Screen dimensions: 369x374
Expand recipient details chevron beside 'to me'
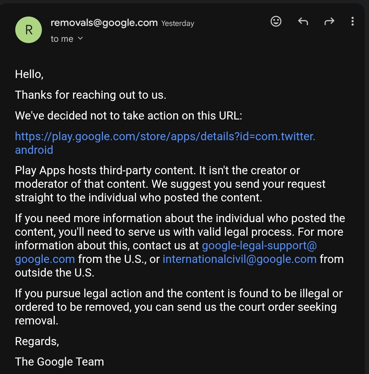click(x=80, y=39)
